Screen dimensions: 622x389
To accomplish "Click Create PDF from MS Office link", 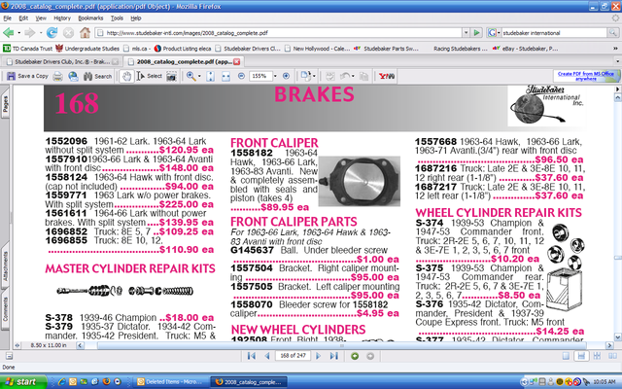I will [x=585, y=76].
